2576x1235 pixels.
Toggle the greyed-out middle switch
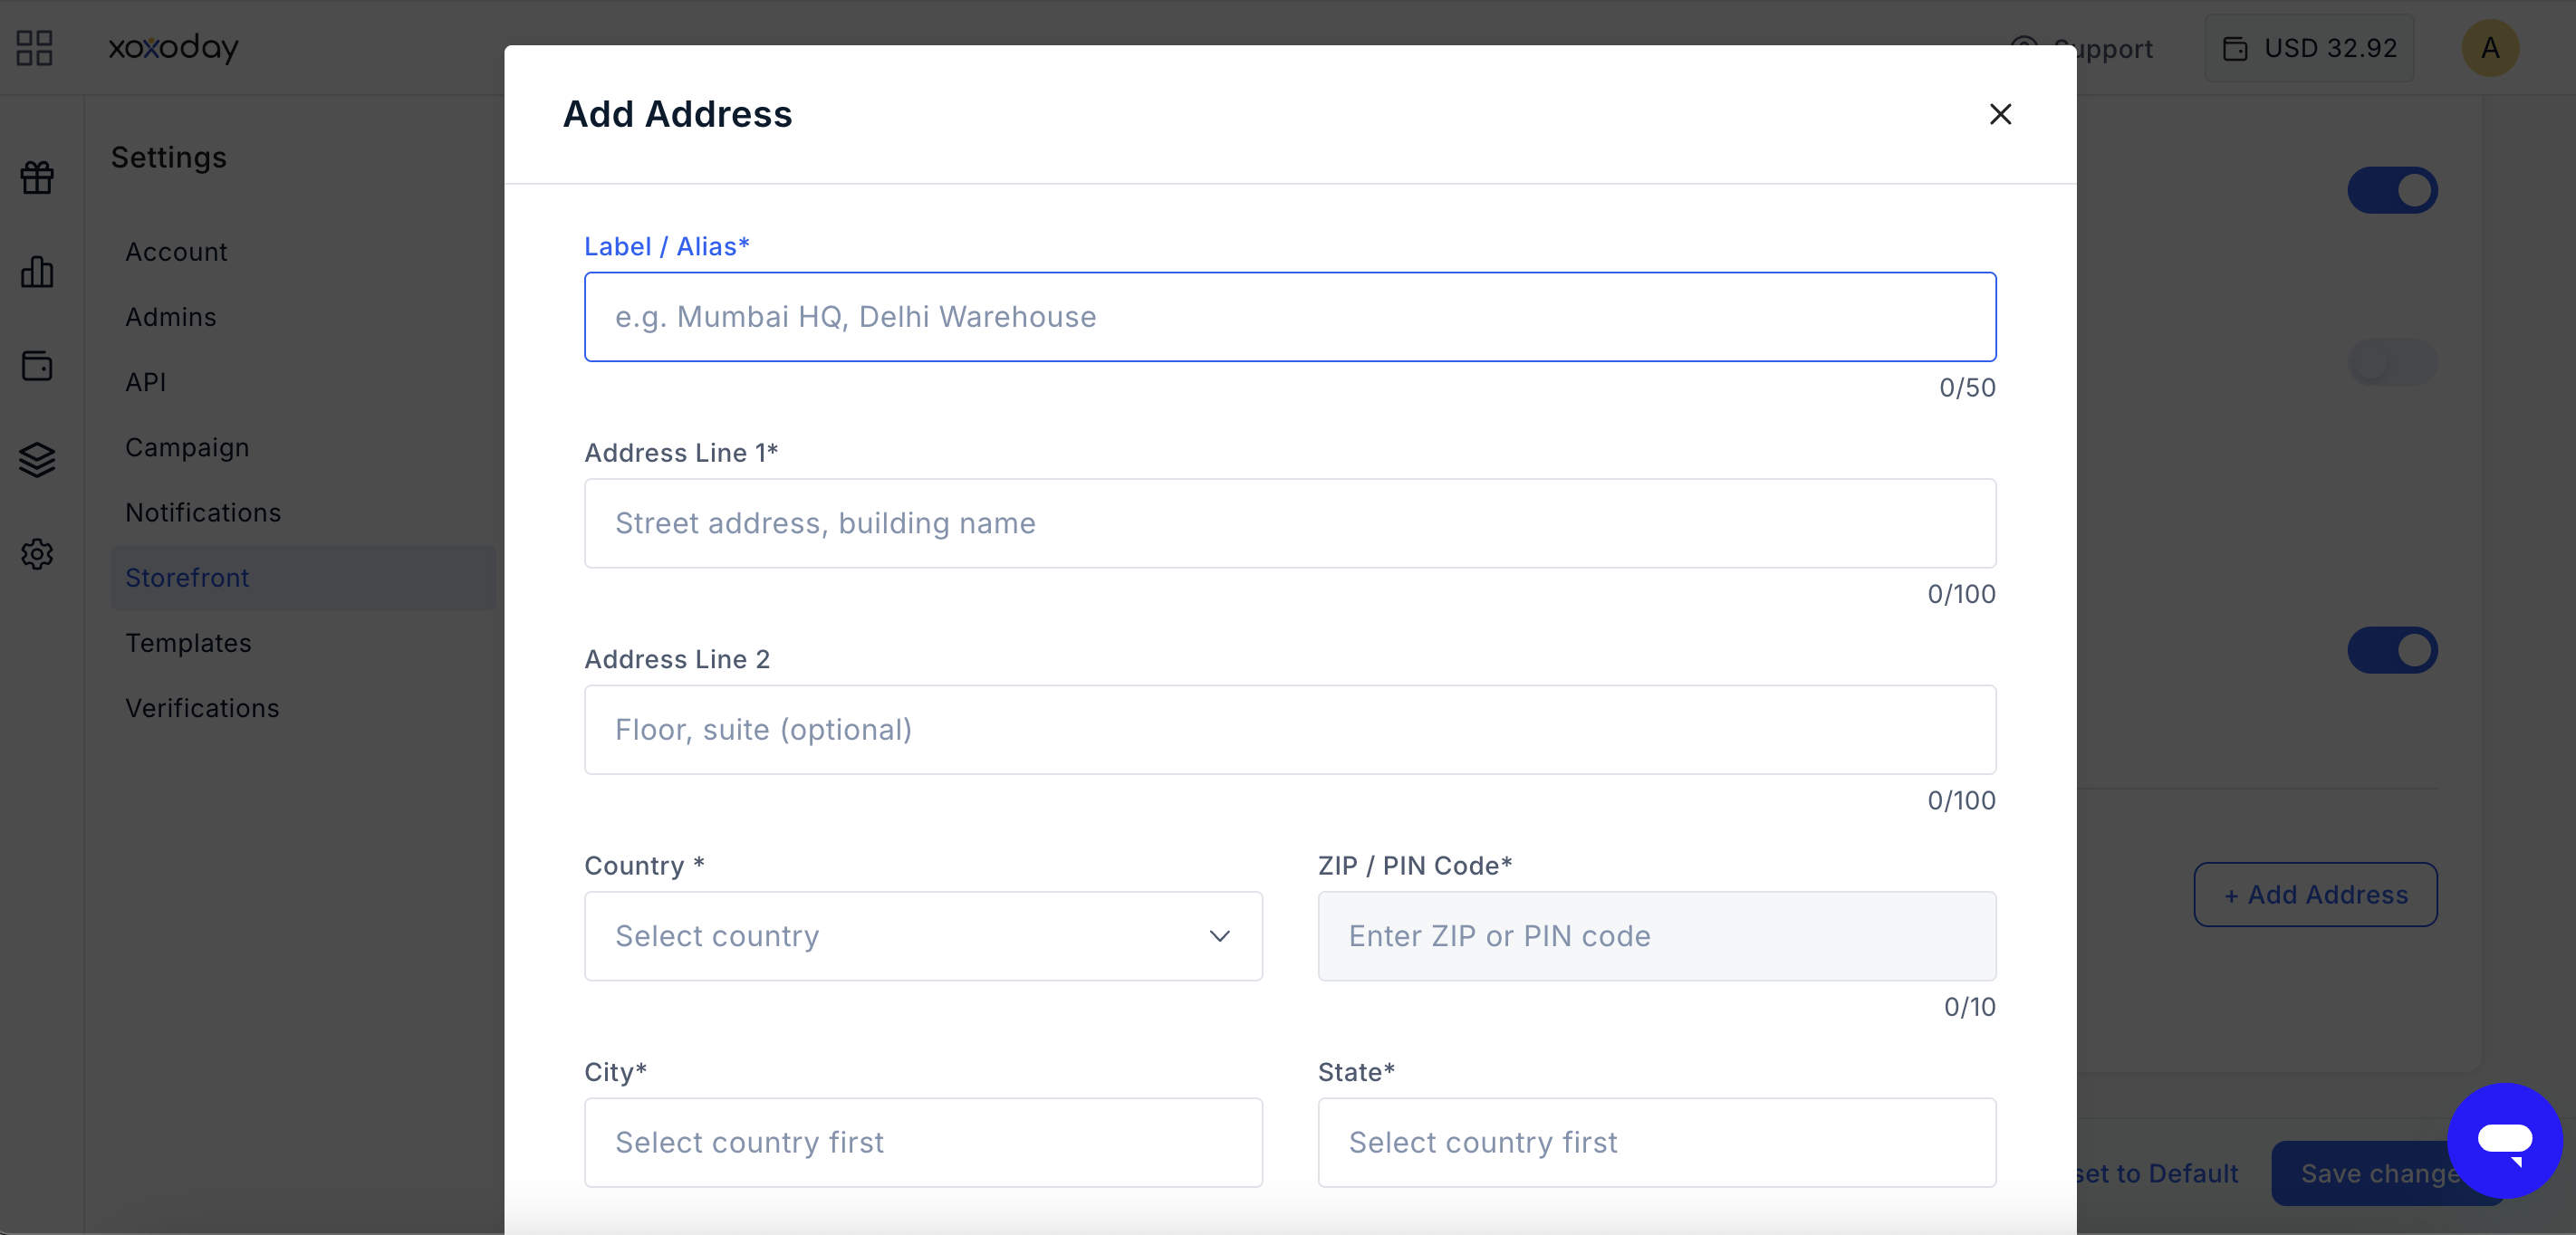(x=2392, y=362)
